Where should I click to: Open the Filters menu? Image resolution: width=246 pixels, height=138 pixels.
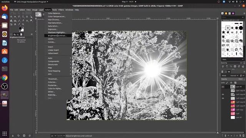click(61, 10)
